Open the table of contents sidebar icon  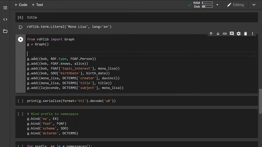(5, 8)
